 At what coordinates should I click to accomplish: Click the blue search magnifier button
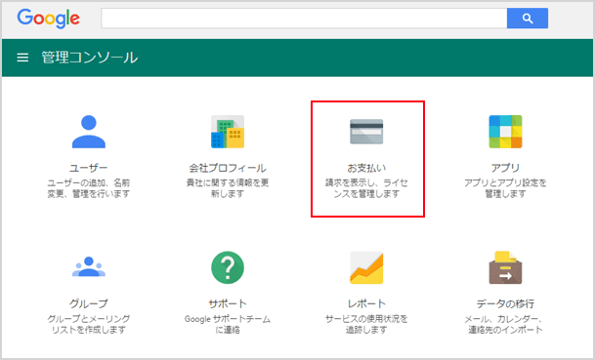click(x=527, y=19)
